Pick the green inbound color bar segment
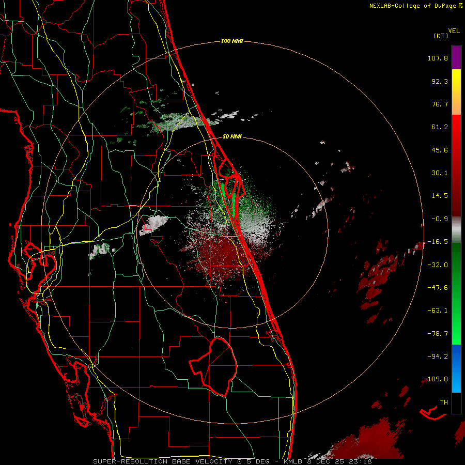The height and width of the screenshot is (465, 465). pyautogui.click(x=456, y=293)
